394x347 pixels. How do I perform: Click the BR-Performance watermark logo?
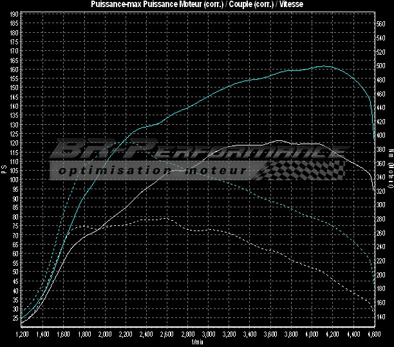click(x=193, y=153)
